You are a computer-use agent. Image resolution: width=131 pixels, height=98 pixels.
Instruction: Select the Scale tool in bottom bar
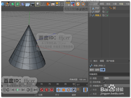coord(64,90)
